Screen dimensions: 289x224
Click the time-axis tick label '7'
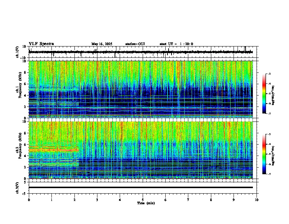click(188, 200)
